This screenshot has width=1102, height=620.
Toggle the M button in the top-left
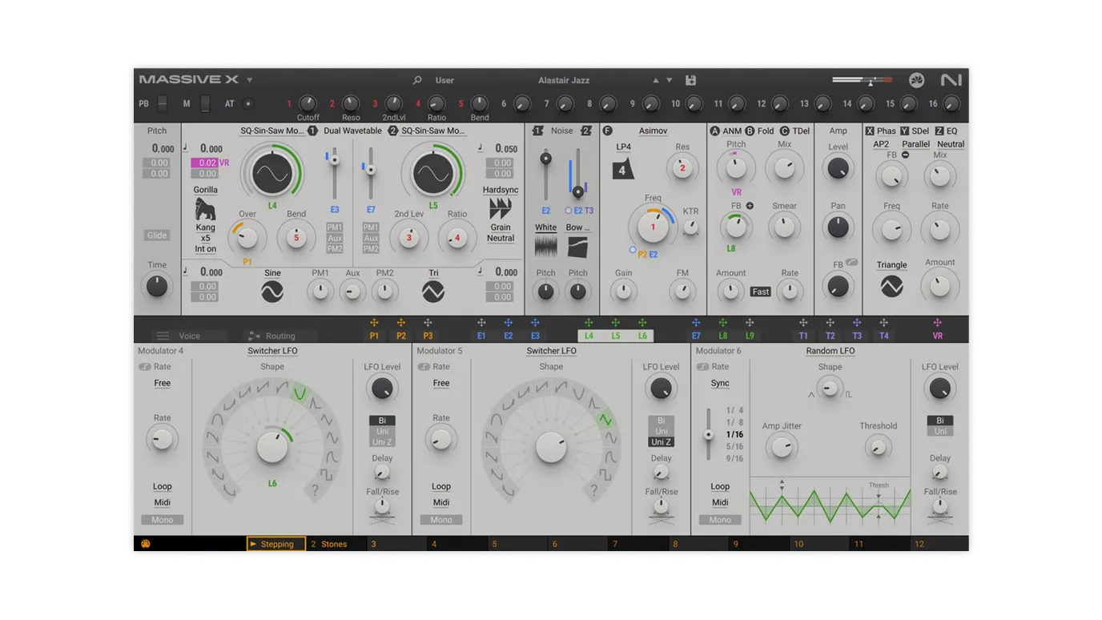pos(188,103)
